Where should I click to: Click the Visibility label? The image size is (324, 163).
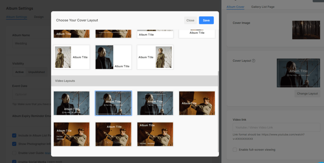18,64
